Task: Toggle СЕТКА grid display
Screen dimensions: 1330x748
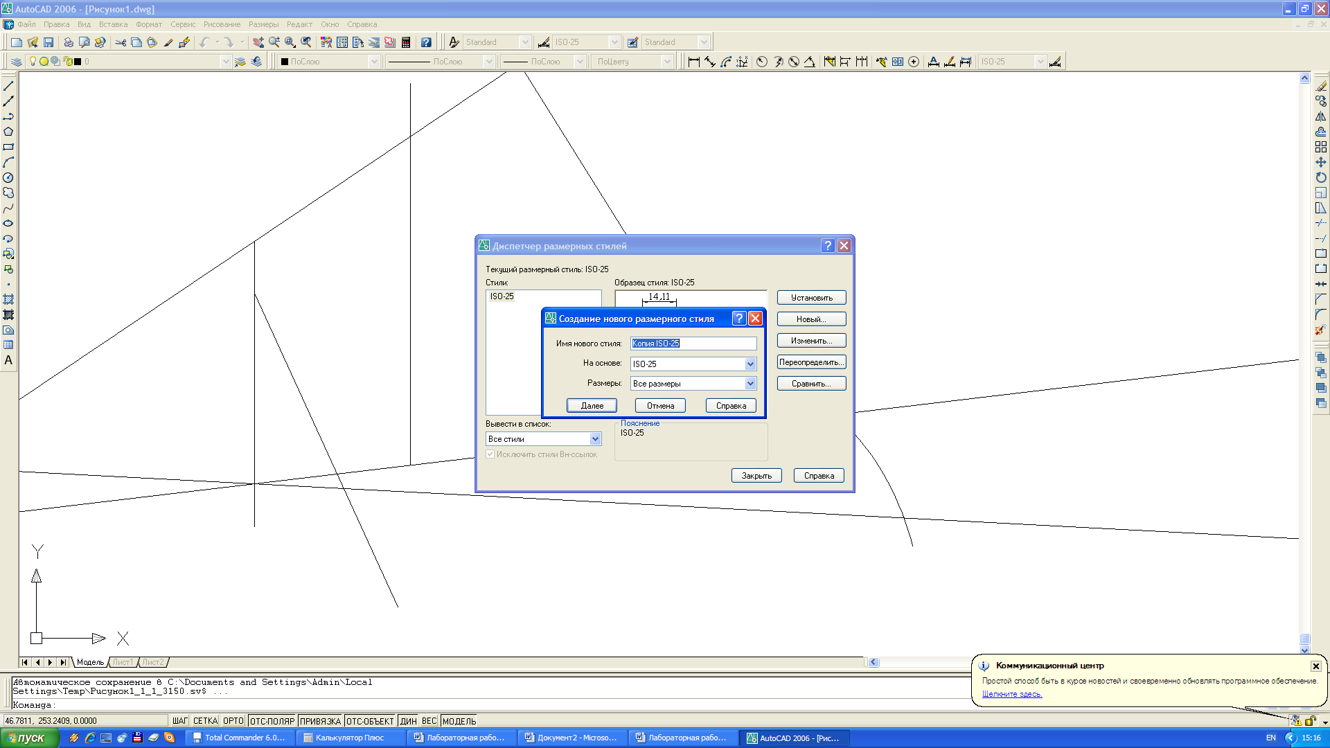Action: point(205,721)
